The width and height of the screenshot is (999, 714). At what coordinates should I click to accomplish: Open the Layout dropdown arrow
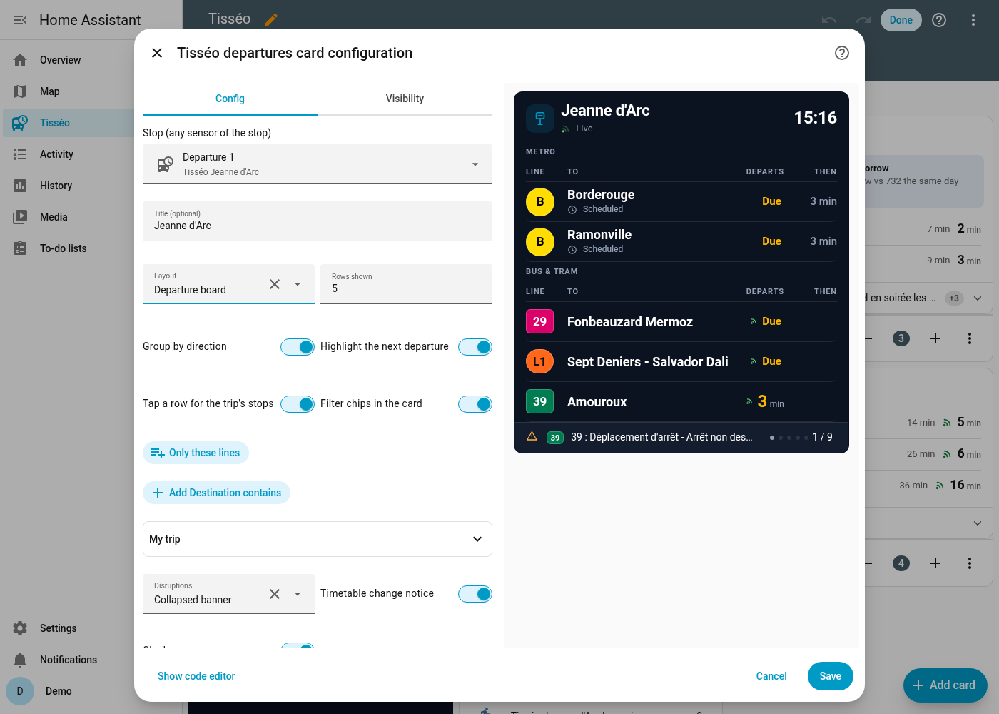(x=298, y=284)
